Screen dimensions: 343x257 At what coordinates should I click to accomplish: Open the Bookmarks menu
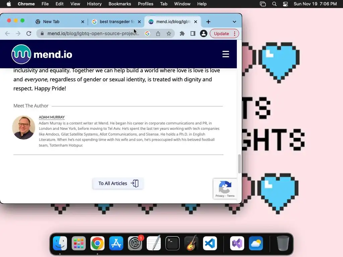coord(120,4)
